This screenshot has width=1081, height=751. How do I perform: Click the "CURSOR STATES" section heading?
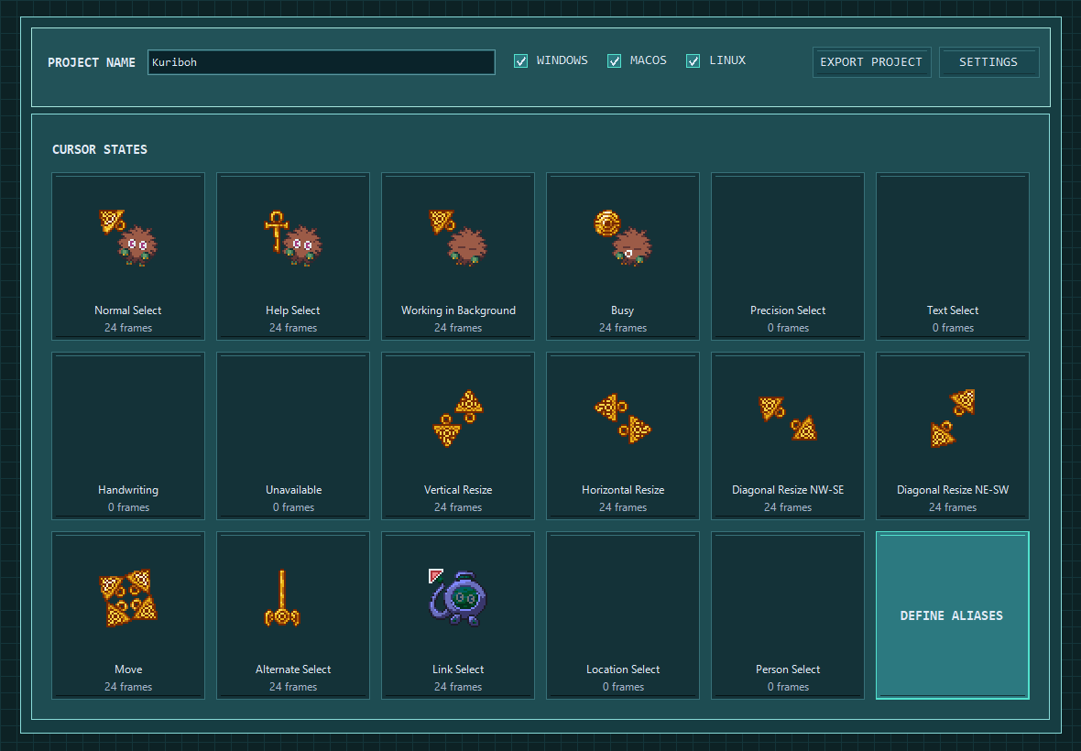click(100, 149)
